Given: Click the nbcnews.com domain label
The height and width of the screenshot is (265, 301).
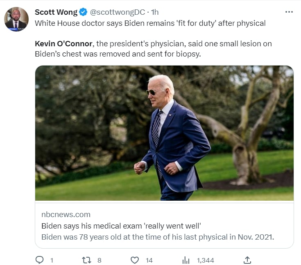Looking at the screenshot, I should point(66,214).
